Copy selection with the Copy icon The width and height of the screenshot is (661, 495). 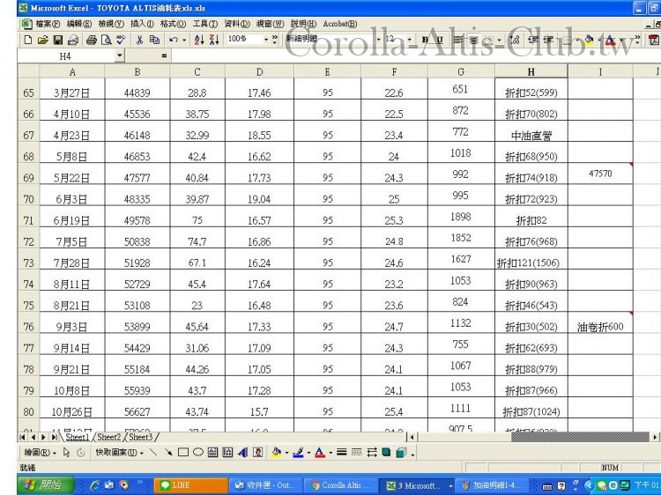[155, 40]
